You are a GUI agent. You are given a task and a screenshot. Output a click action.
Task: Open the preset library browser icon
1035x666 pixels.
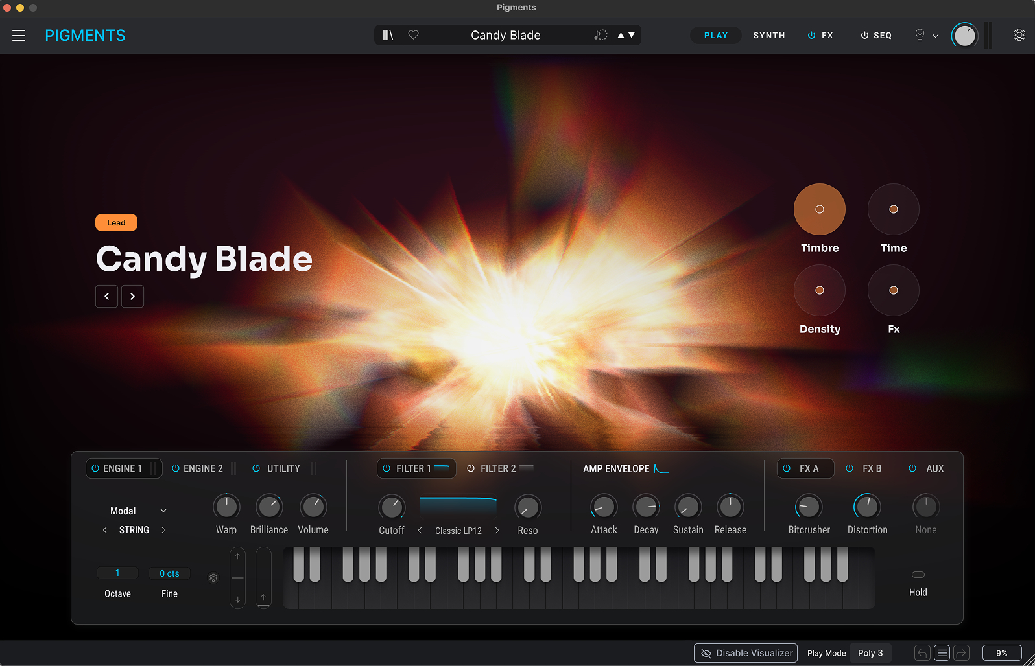tap(388, 35)
